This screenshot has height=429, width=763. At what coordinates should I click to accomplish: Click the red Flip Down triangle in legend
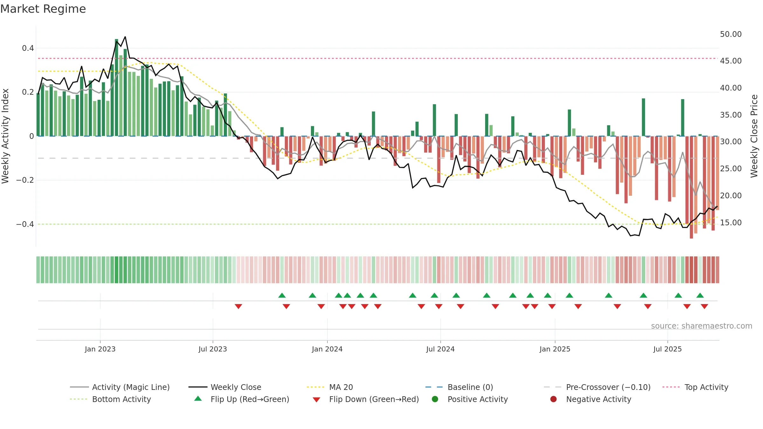point(316,399)
